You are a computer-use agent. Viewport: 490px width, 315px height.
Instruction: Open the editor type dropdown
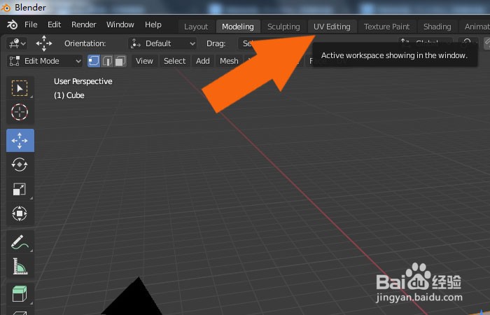17,43
